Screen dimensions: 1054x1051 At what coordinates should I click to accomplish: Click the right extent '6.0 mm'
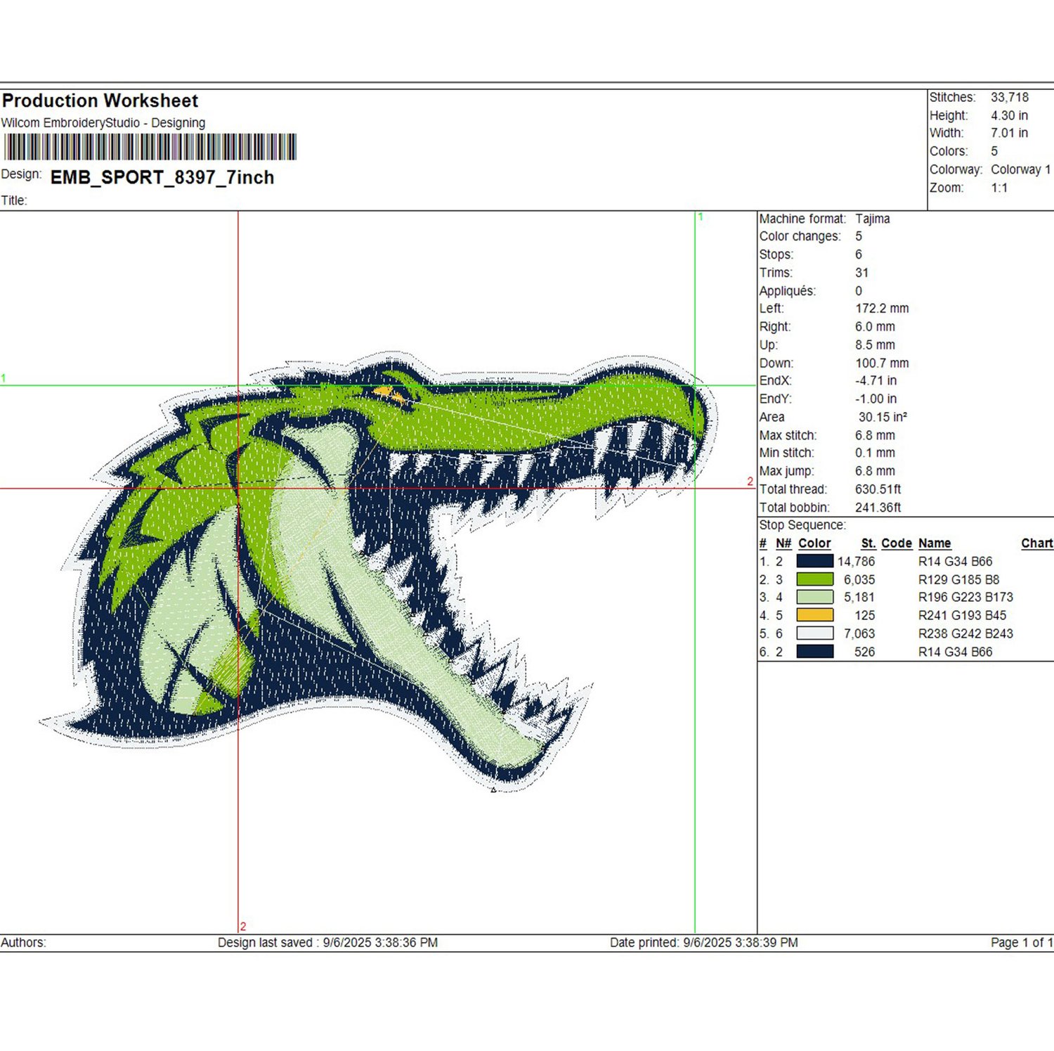click(875, 327)
